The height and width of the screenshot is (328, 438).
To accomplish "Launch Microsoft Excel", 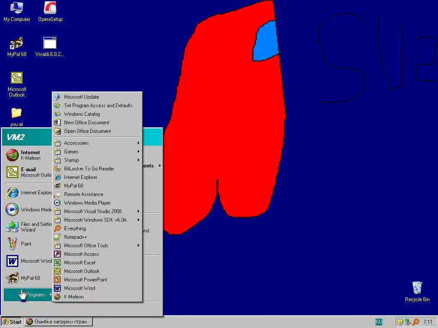I will pos(98,263).
